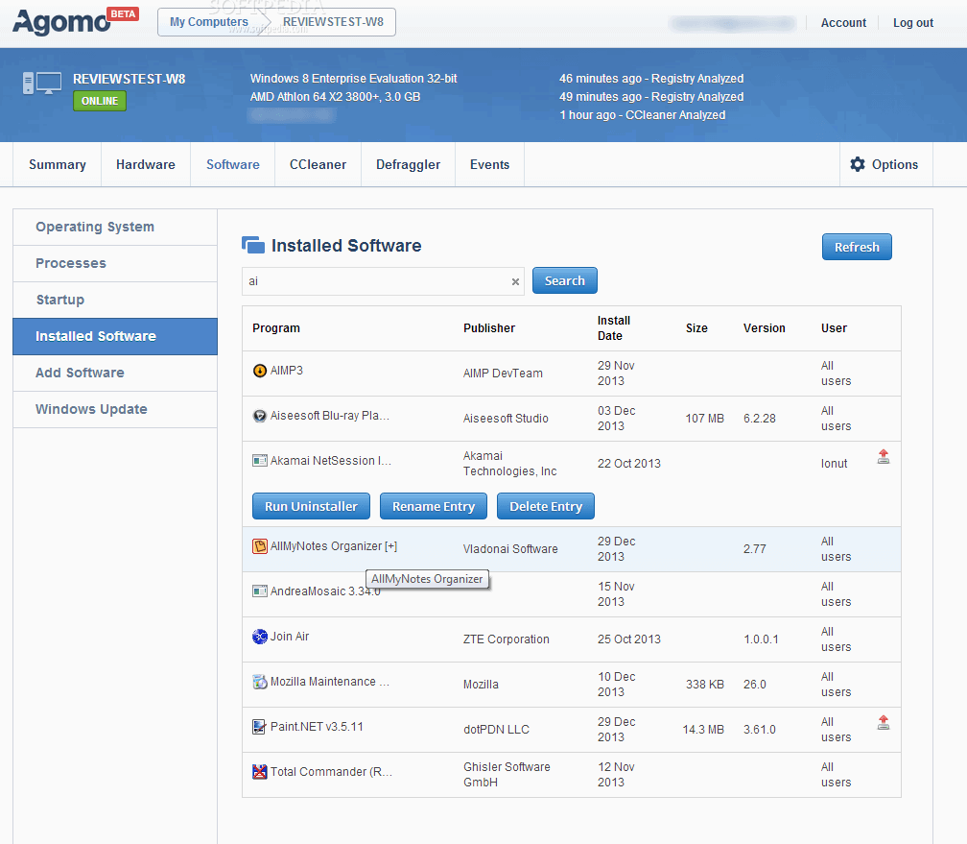The width and height of the screenshot is (967, 844).
Task: Click the ONLINE status badge
Action: 100,101
